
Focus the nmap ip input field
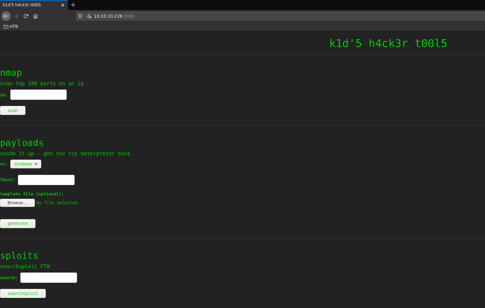click(x=39, y=95)
